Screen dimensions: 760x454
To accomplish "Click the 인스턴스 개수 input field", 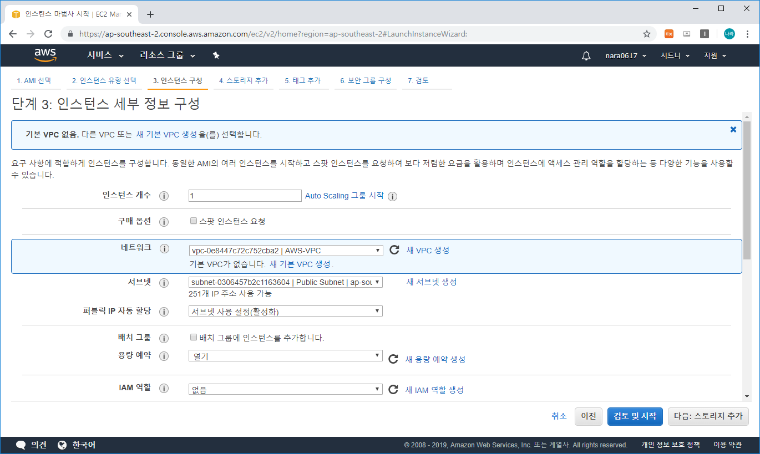I will pos(245,196).
